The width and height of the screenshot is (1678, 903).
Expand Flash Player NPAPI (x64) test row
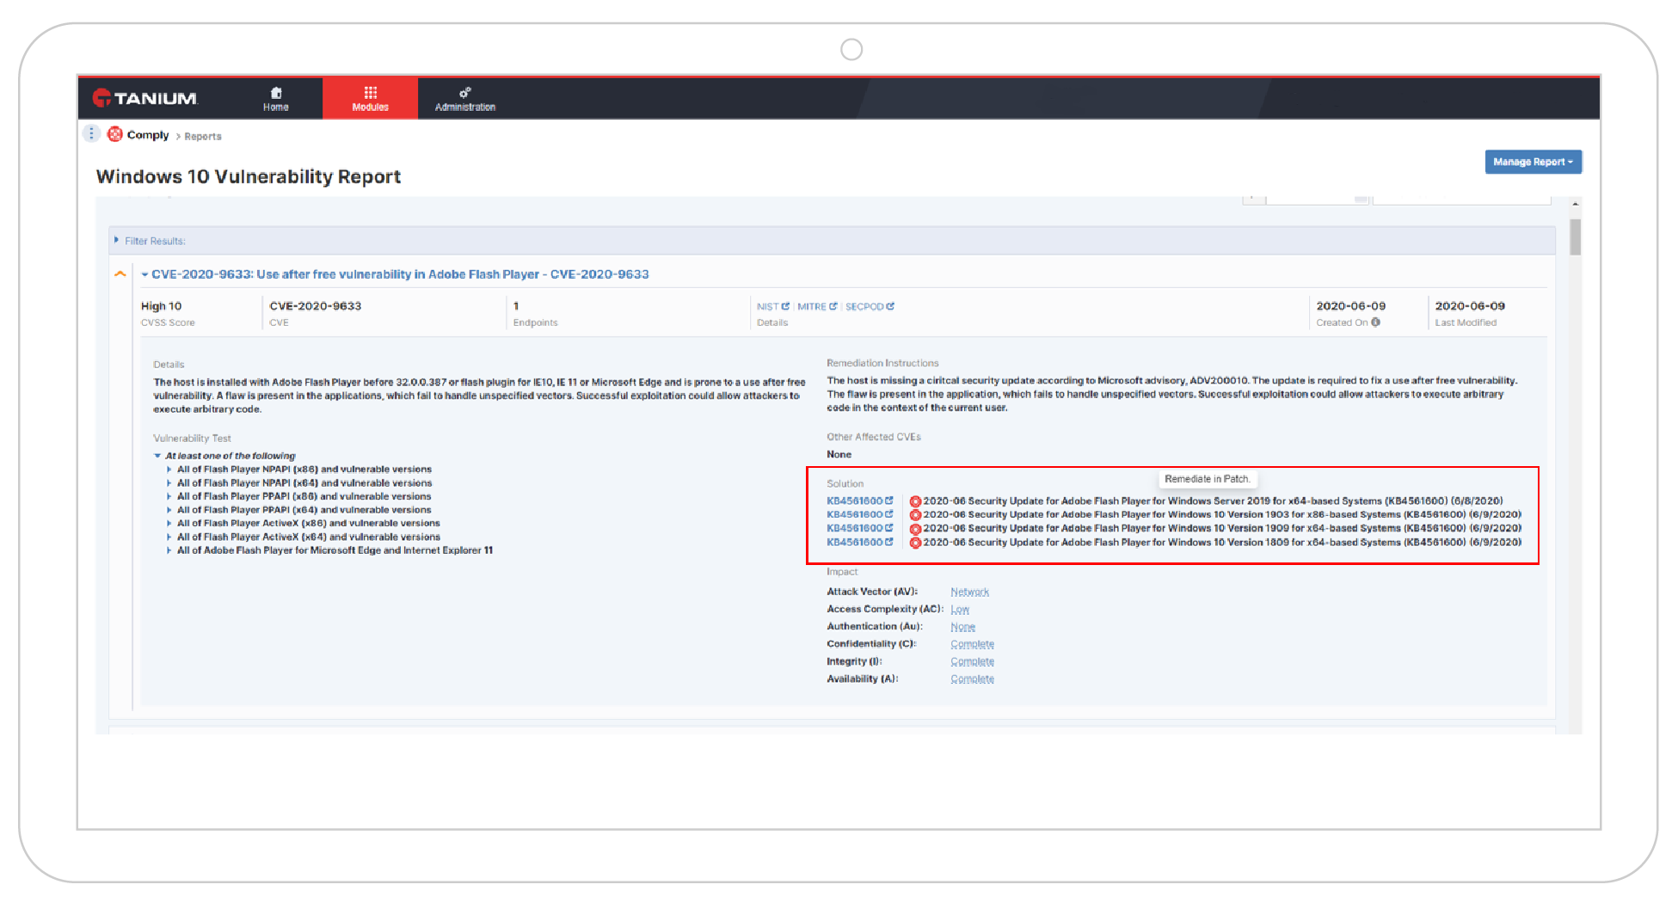click(169, 483)
